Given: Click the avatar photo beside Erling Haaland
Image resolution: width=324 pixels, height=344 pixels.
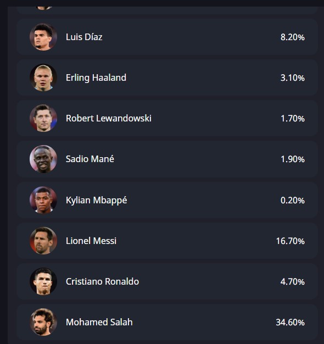Looking at the screenshot, I should tap(43, 77).
